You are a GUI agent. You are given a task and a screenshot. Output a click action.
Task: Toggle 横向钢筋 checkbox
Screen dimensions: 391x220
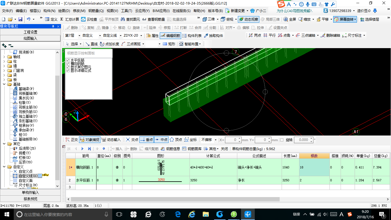coord(68,64)
